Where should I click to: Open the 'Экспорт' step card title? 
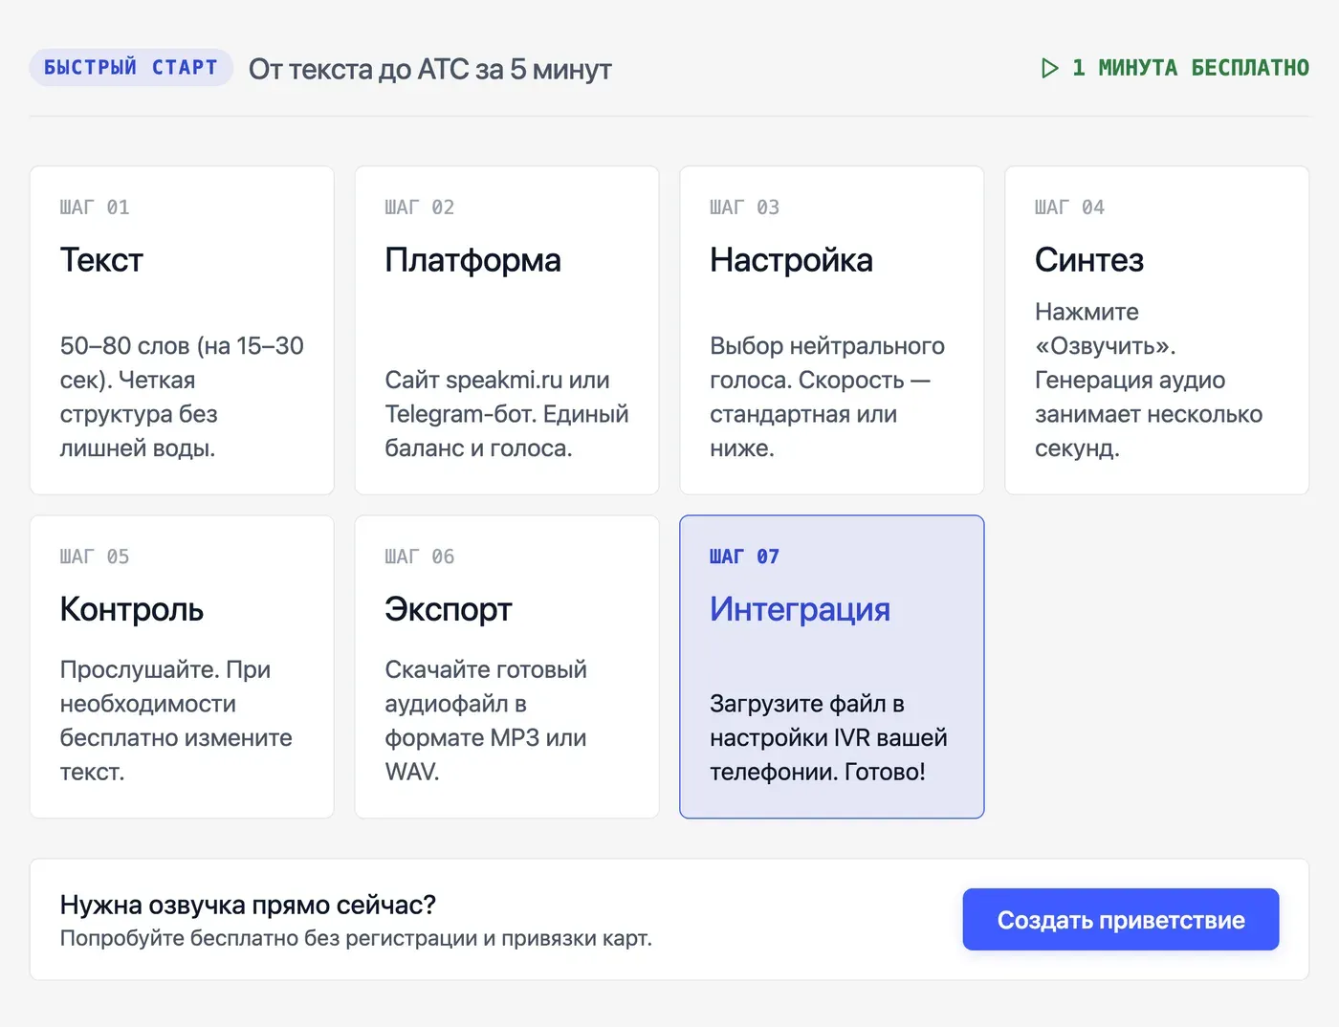(449, 609)
